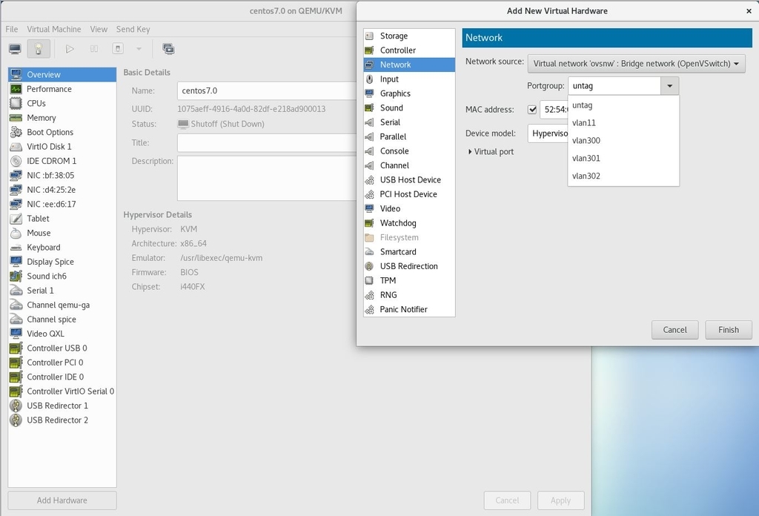Click the Title input field
Image resolution: width=759 pixels, height=516 pixels.
(267, 143)
